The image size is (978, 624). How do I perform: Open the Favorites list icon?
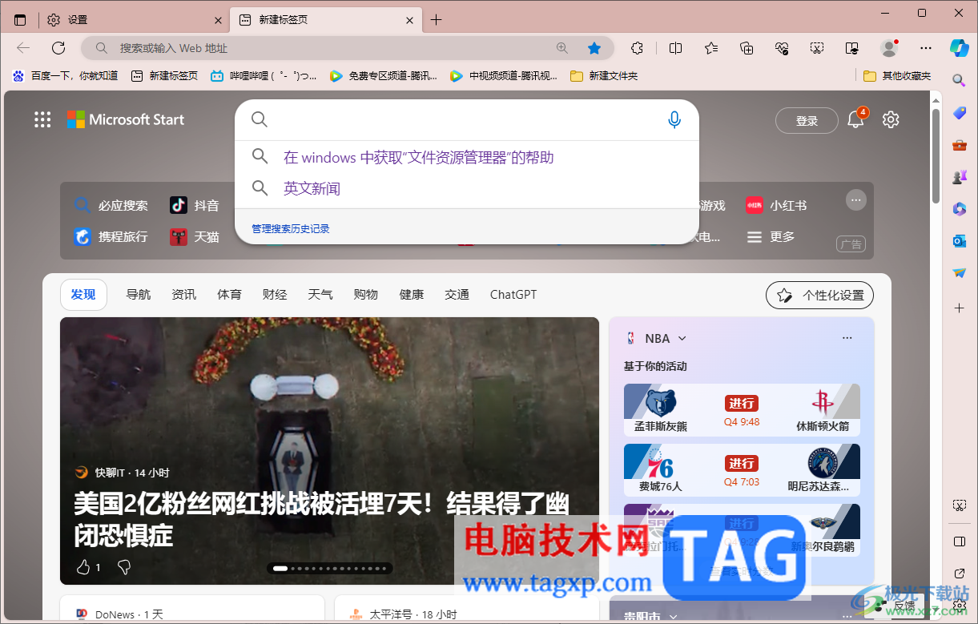pos(711,48)
